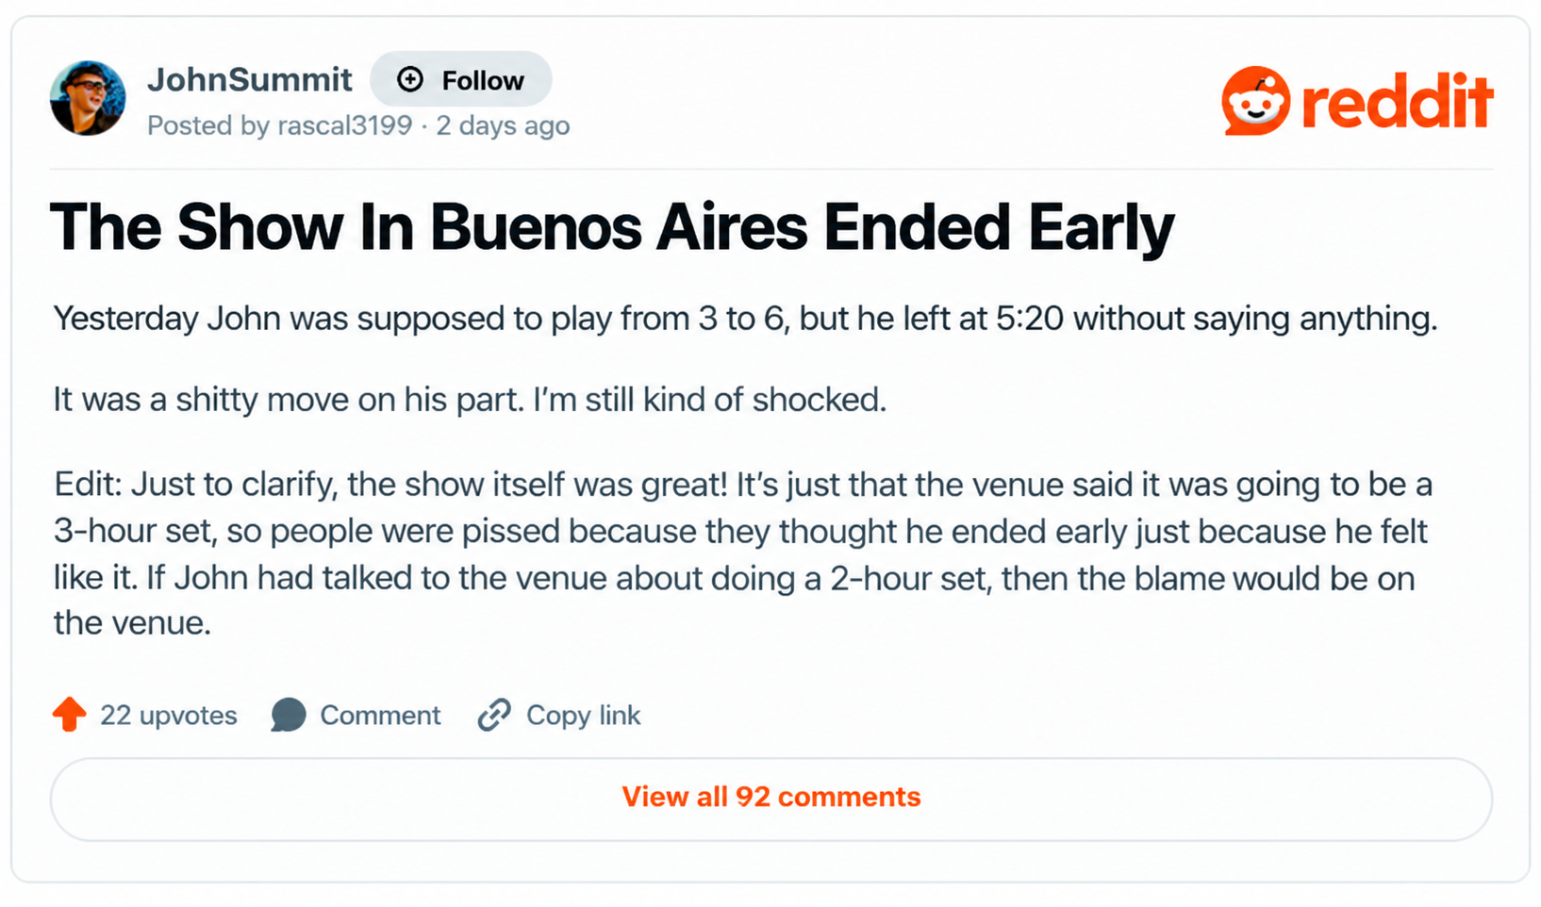Open the post title about Buenos Aires
This screenshot has height=907, width=1541.
(x=612, y=227)
